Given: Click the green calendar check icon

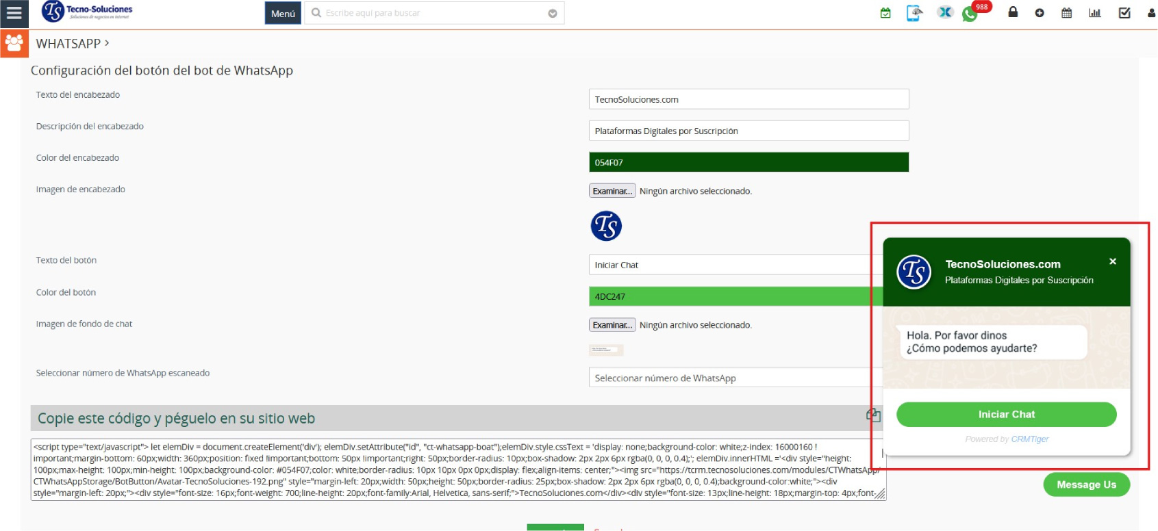Looking at the screenshot, I should (885, 13).
